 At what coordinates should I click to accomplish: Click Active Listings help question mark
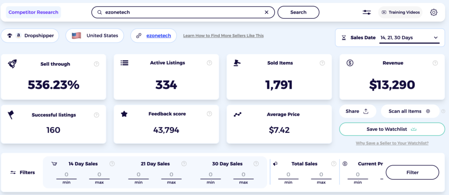tap(209, 63)
